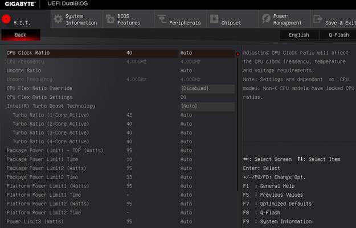Select Turbo Ratio (1-Core Active) Auto value

coord(186,115)
